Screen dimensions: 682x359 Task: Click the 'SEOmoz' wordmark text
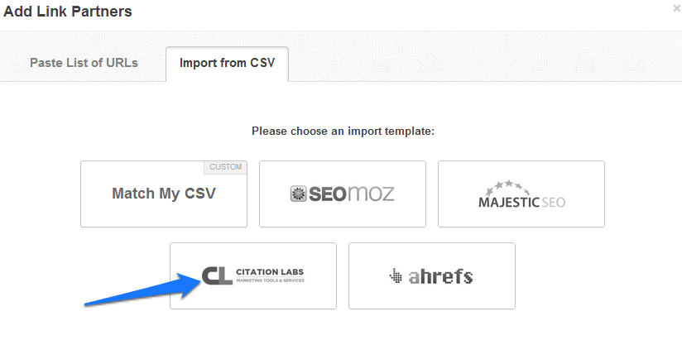tap(352, 194)
